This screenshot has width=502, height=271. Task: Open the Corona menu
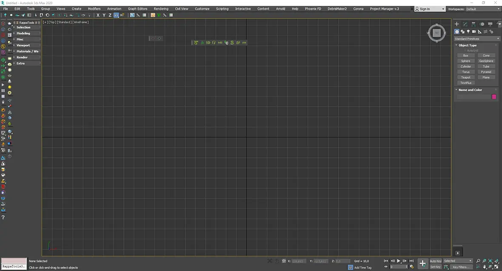pos(358,8)
